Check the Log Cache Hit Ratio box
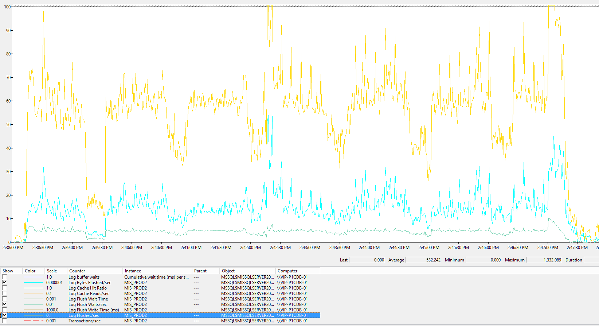 point(4,288)
